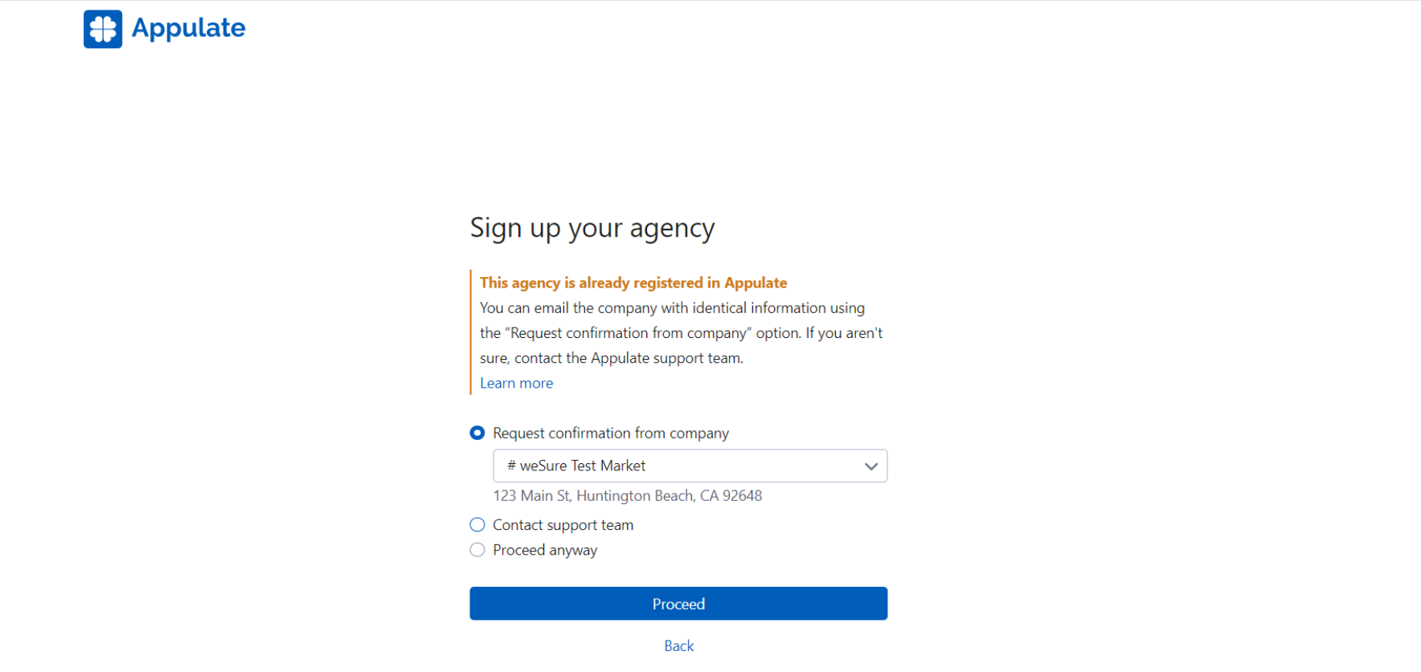Select the 'Contact support team' radio button
Image resolution: width=1421 pixels, height=672 pixels.
pyautogui.click(x=477, y=525)
